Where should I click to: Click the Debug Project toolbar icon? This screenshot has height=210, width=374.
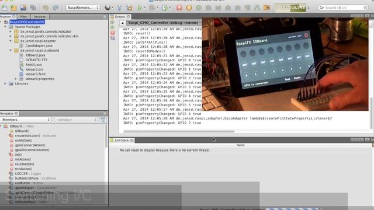[152, 8]
